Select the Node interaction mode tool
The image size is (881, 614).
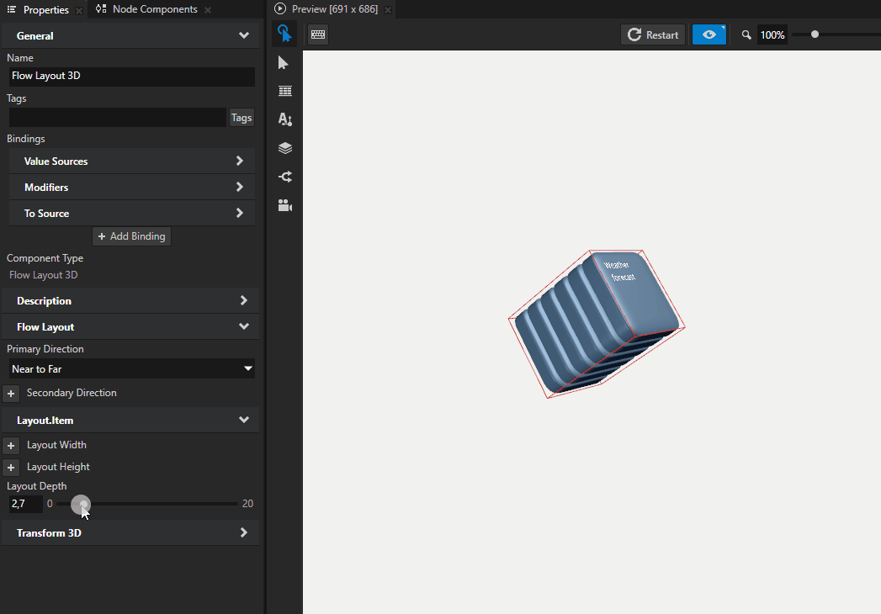coord(284,34)
